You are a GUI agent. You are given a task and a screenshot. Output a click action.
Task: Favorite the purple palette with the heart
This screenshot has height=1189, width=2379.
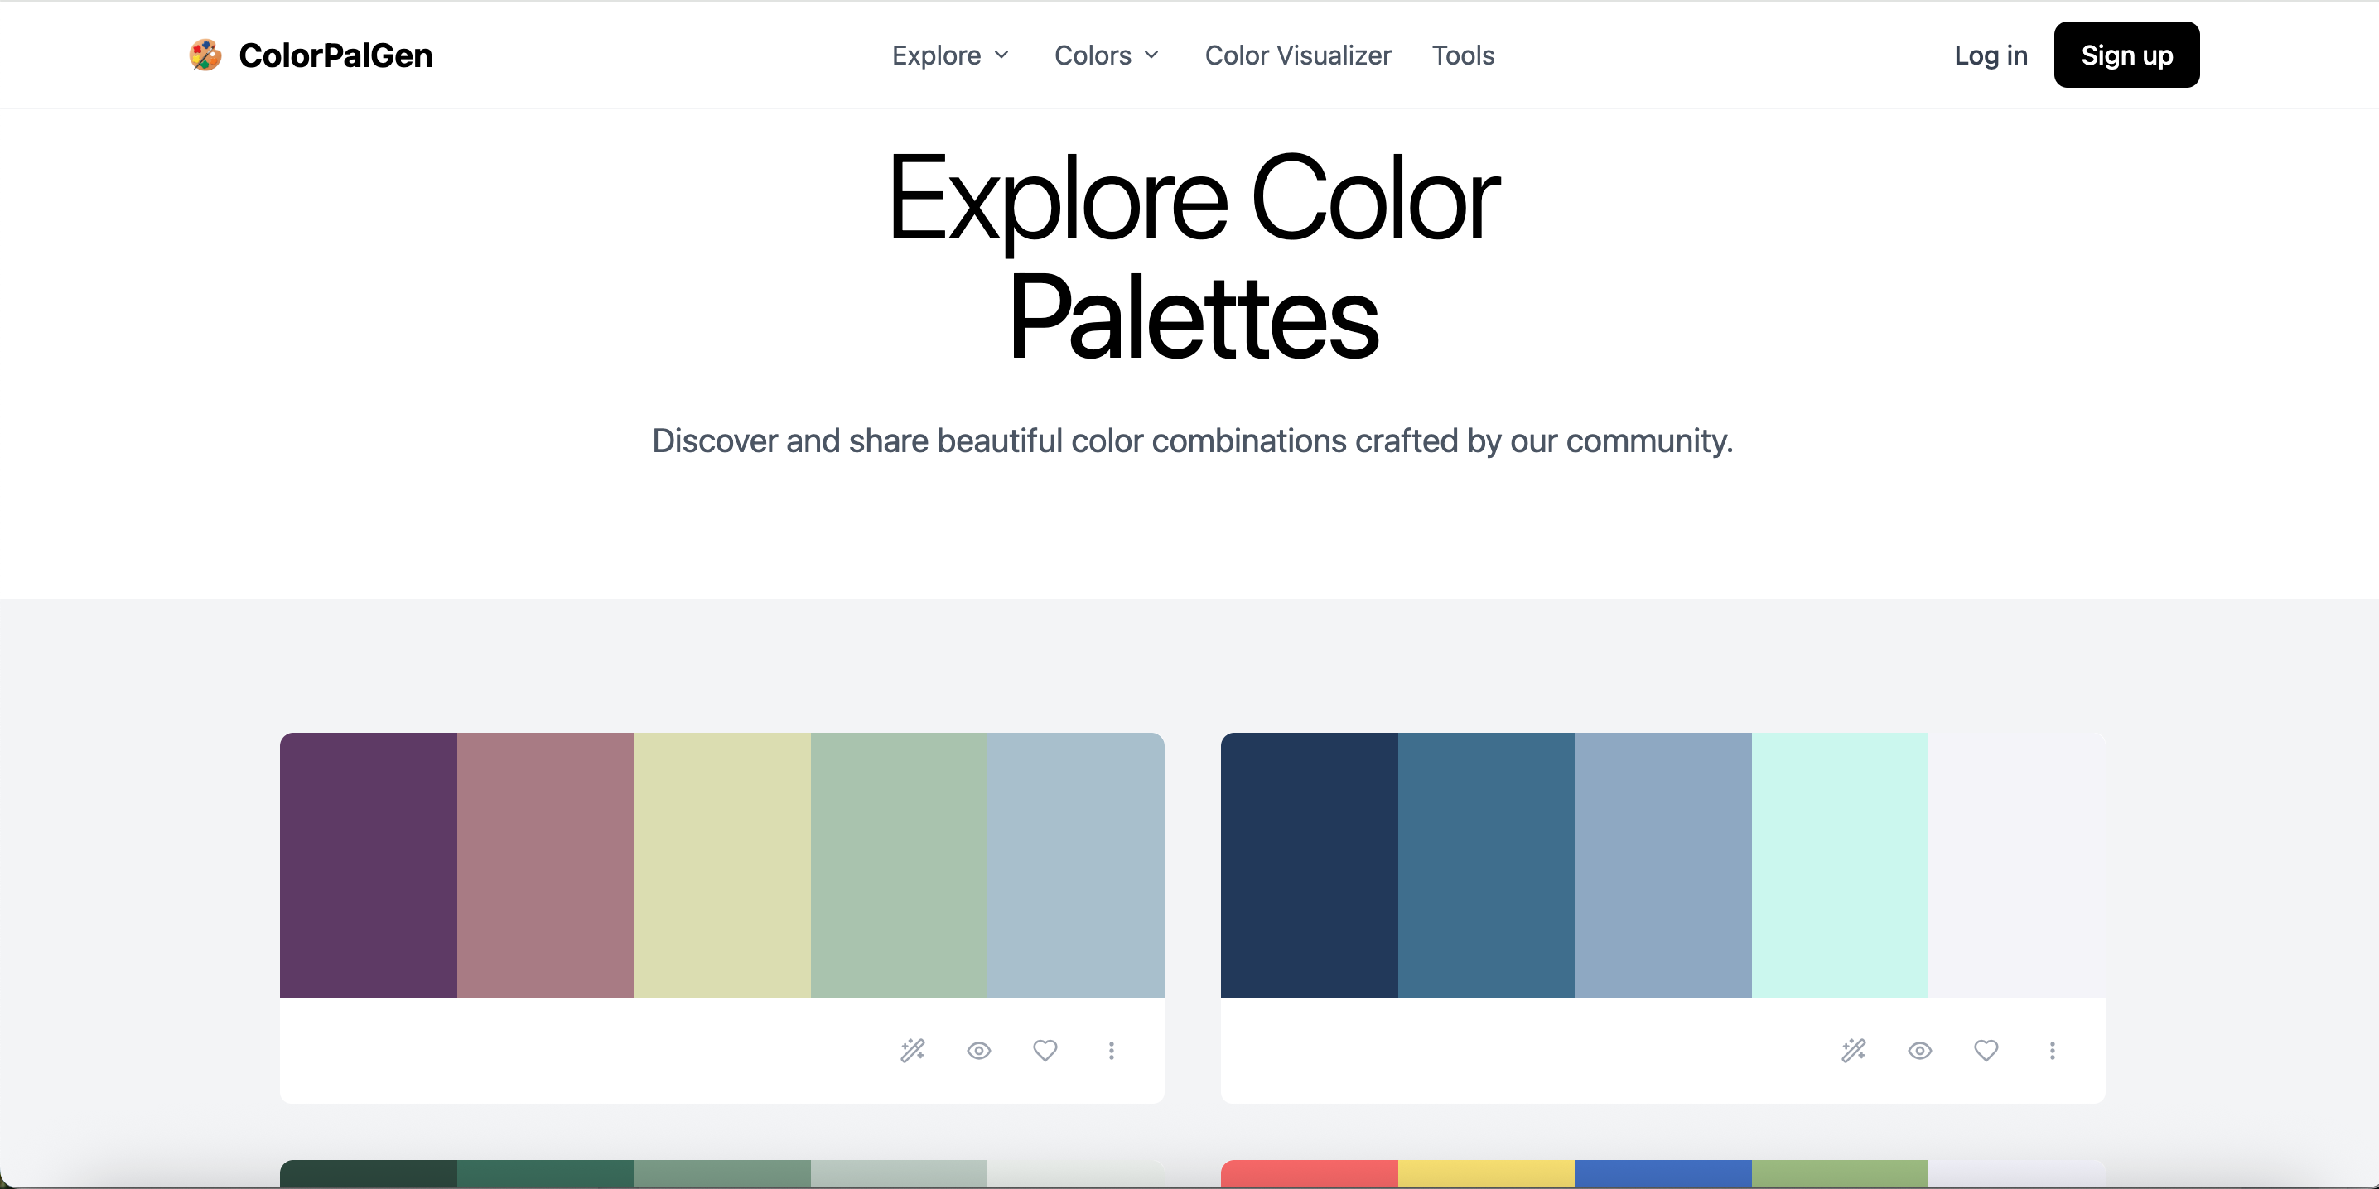point(1045,1051)
